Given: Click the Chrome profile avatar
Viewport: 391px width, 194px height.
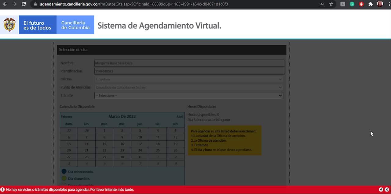Looking at the screenshot, I should [x=380, y=4].
